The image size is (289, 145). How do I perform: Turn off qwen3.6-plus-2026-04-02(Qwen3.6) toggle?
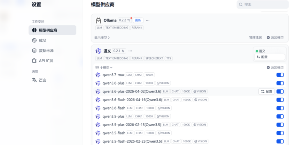(280, 91)
